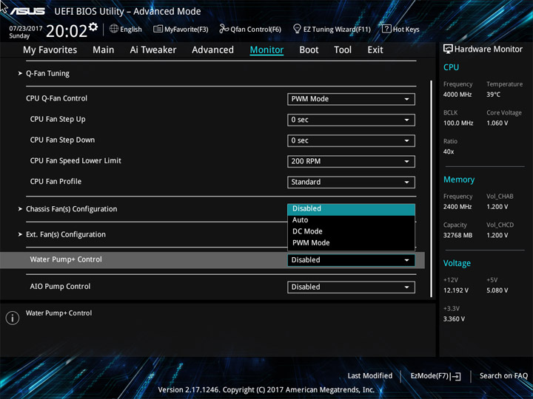Open the CPU Fan Profile dropdown
Viewport: 533px width, 399px height.
point(351,182)
